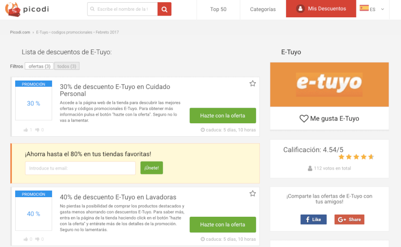Rate E-Tuyo using the star rating
This screenshot has width=401, height=247.
[356, 157]
